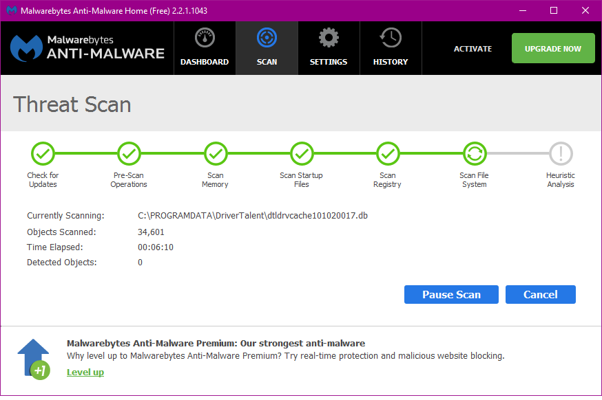Click the Scan Memory checkmark step
Screen dimensions: 602x400
pos(216,154)
